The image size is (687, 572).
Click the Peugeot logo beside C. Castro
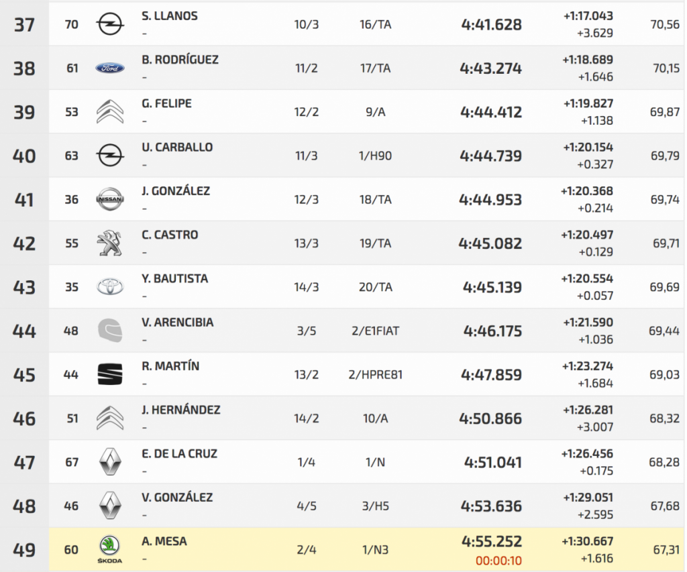[109, 243]
